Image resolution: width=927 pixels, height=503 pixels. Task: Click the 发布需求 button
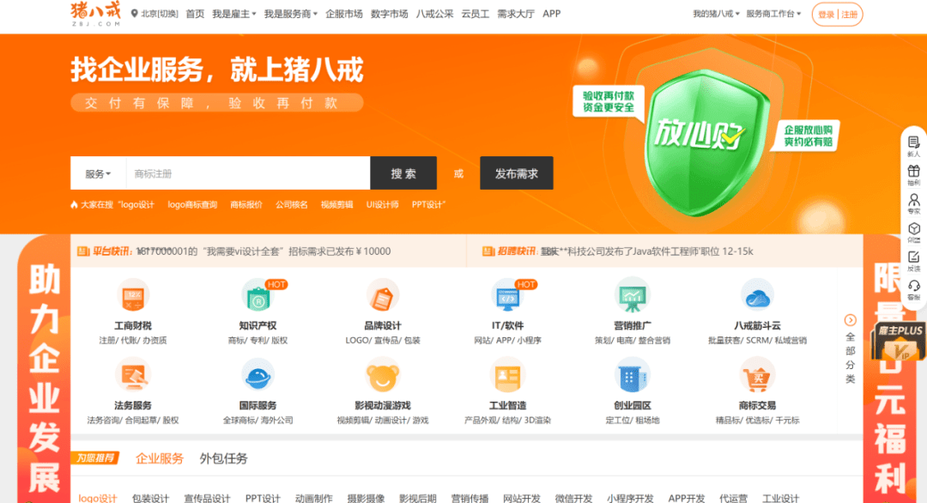[x=516, y=173]
